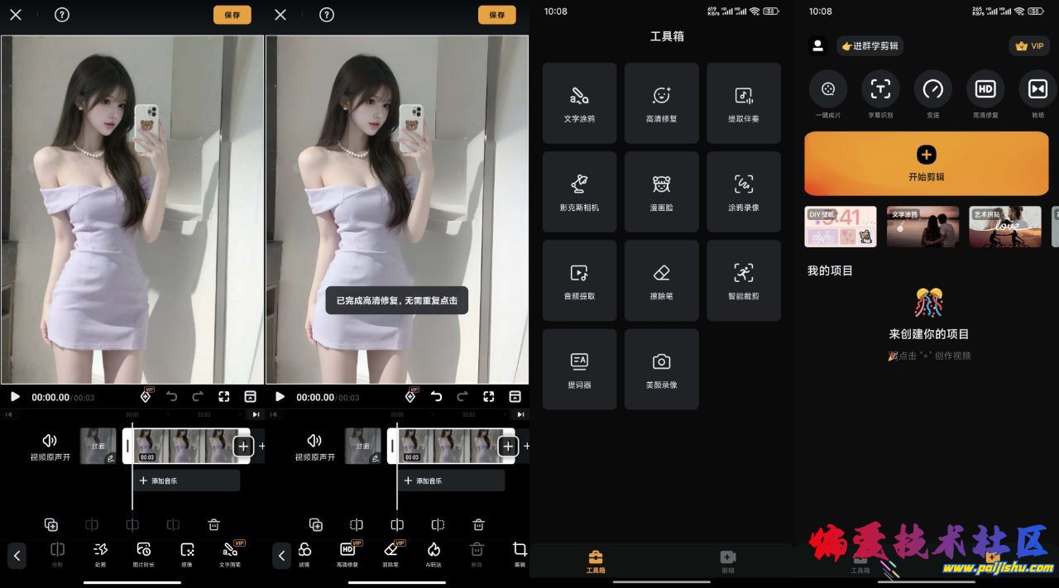Launch the 影克斯相机 camera tool

pos(579,192)
